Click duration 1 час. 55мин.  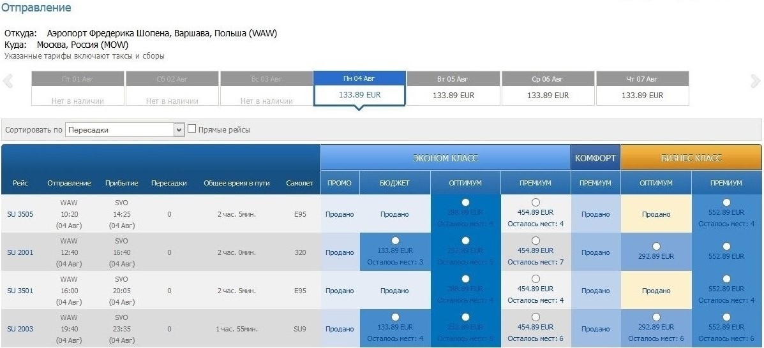(236, 330)
